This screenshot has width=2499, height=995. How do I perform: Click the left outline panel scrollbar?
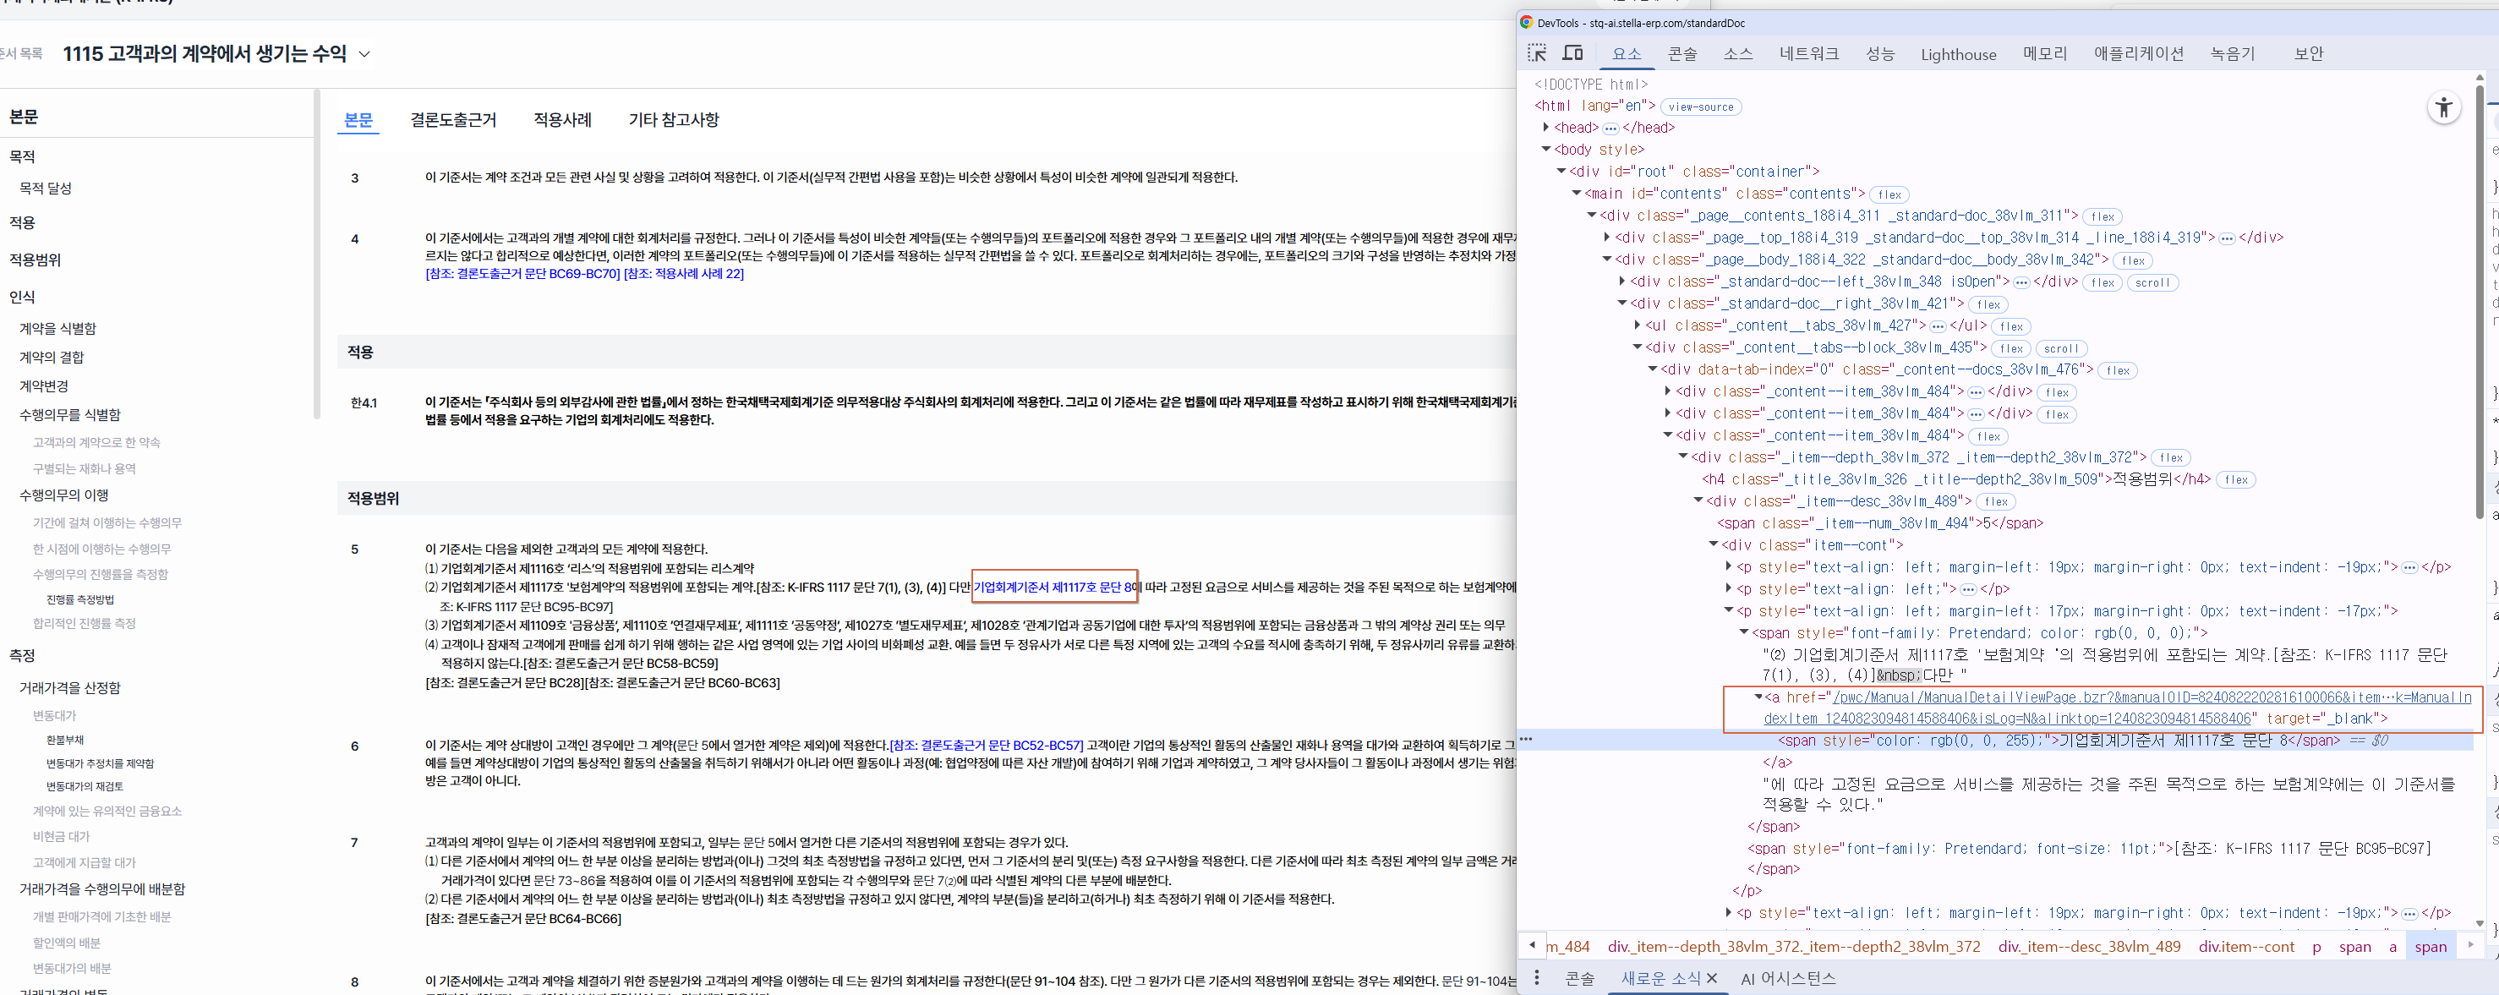point(316,255)
